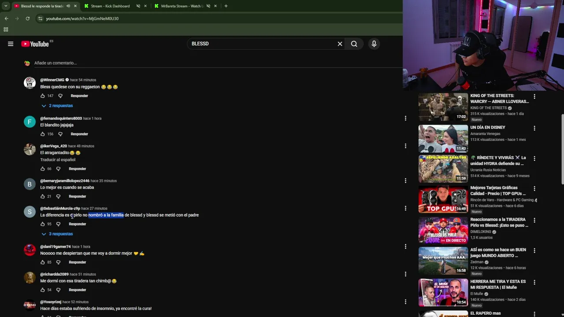Open the browser tab search dropdown
Screen dimensions: 564x317
coord(6,6)
